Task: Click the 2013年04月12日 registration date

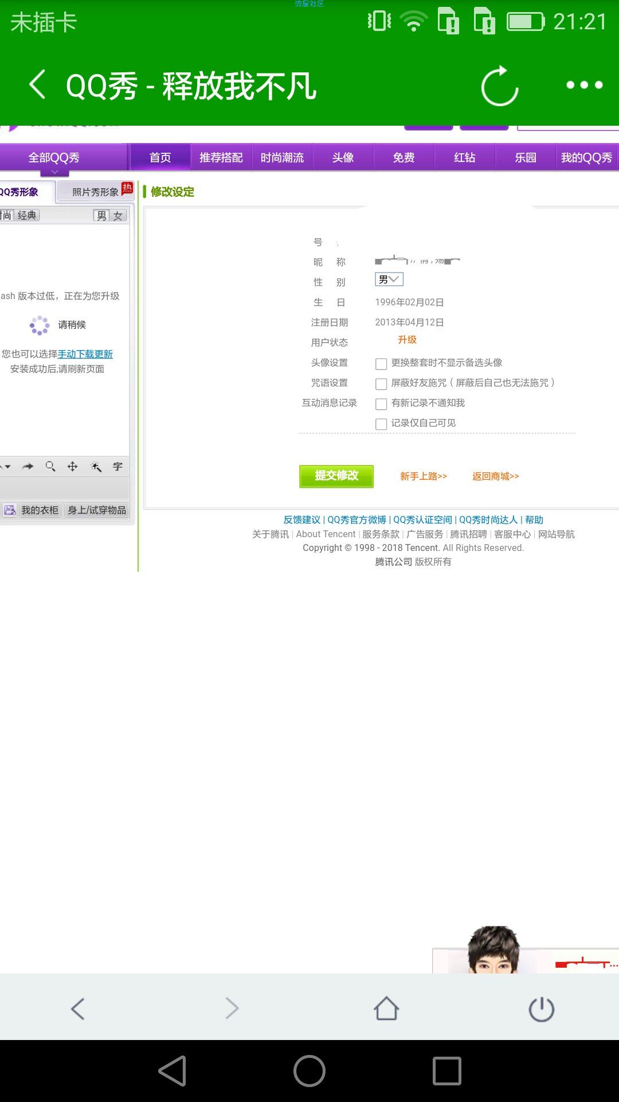Action: click(x=409, y=322)
